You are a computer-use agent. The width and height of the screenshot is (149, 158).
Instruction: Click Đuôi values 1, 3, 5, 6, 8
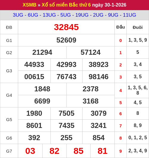coord(138,90)
